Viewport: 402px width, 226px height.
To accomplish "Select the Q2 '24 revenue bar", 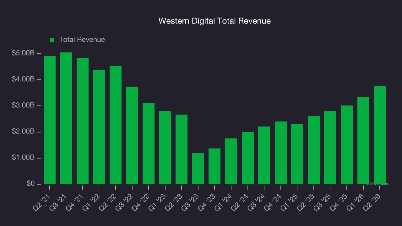I will tap(248, 158).
